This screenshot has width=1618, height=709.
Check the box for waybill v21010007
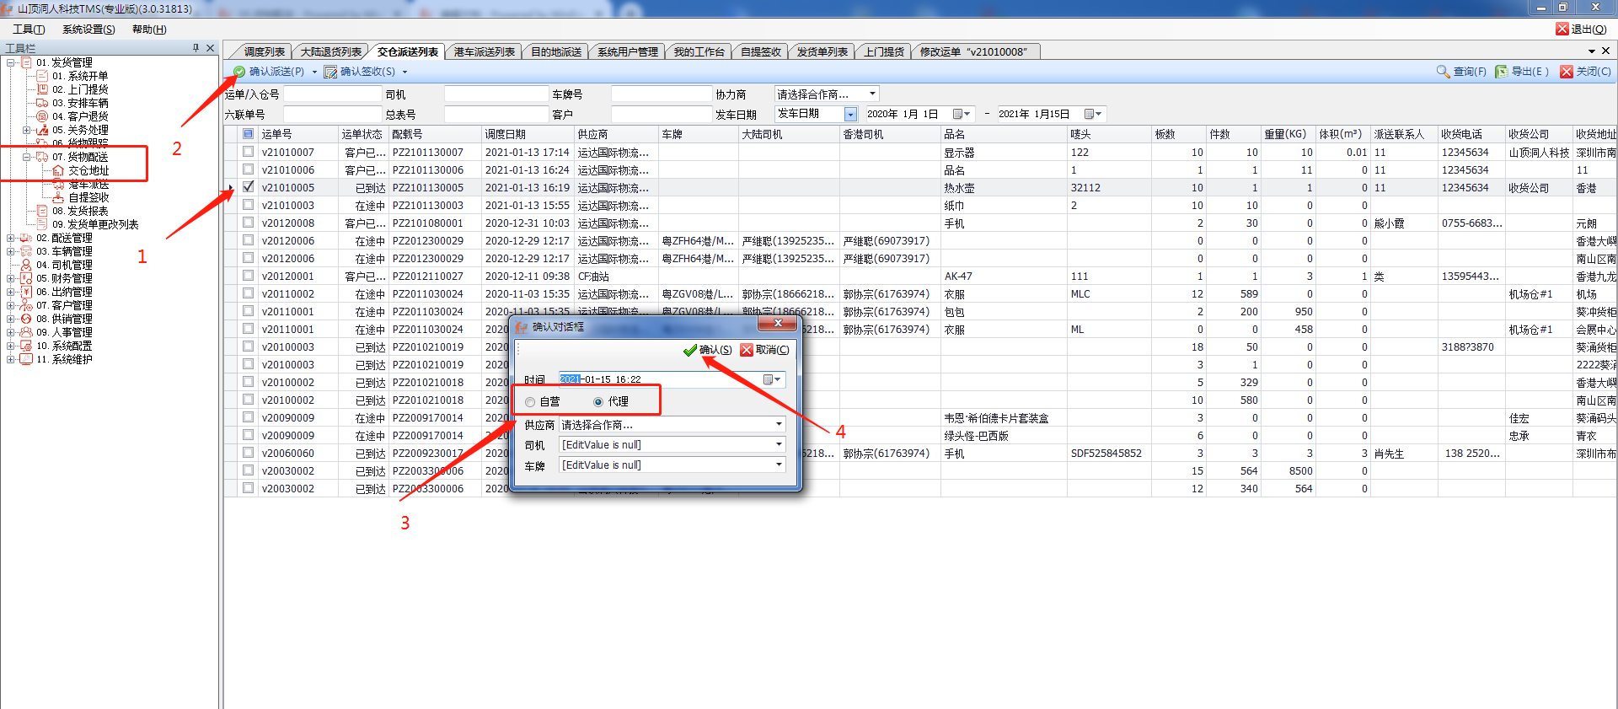tap(248, 152)
